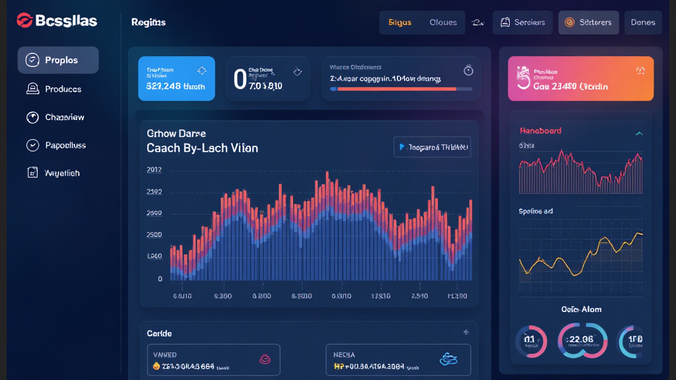Open Proplos in the sidebar
Viewport: 676px width, 380px height.
point(58,60)
